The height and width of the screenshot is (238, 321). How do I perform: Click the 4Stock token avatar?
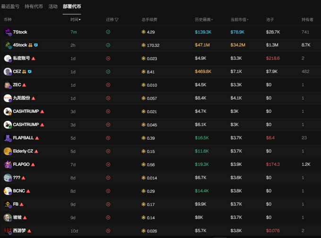(8, 45)
